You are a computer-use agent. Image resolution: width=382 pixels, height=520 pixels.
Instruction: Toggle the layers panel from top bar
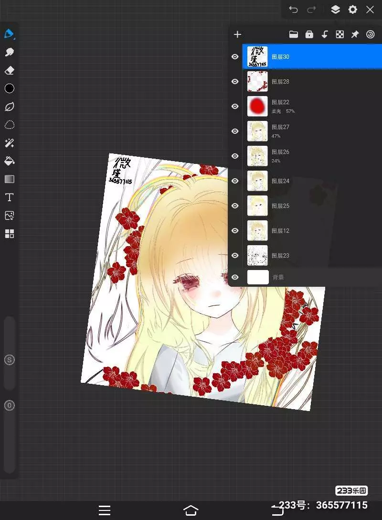point(335,10)
